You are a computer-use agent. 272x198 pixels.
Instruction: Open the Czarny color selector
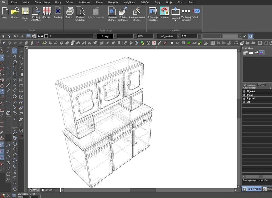(105, 36)
